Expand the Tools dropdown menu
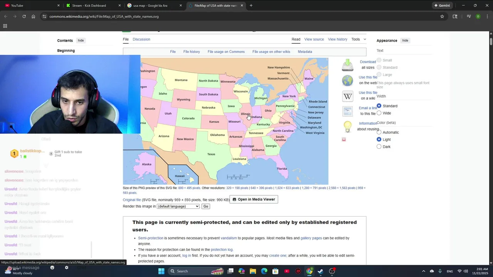 [359, 39]
